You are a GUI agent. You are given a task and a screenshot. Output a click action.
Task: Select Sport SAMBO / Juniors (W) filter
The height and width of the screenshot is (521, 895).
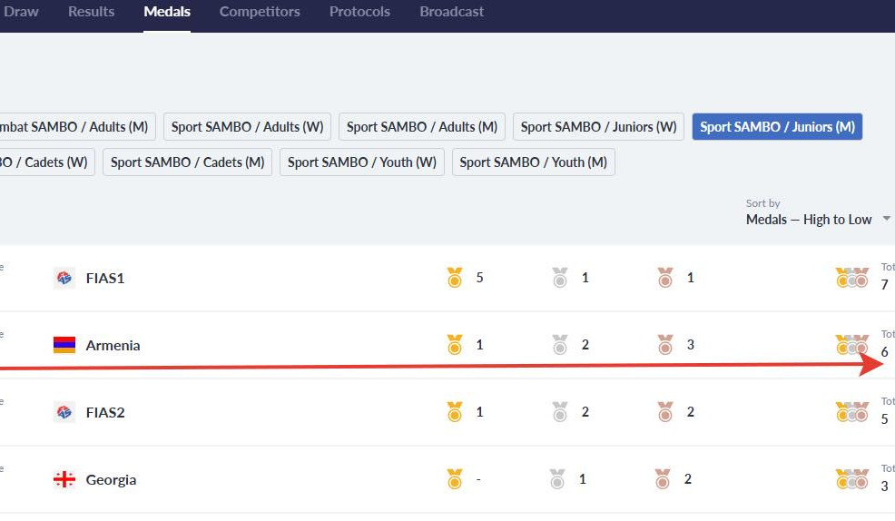[598, 127]
